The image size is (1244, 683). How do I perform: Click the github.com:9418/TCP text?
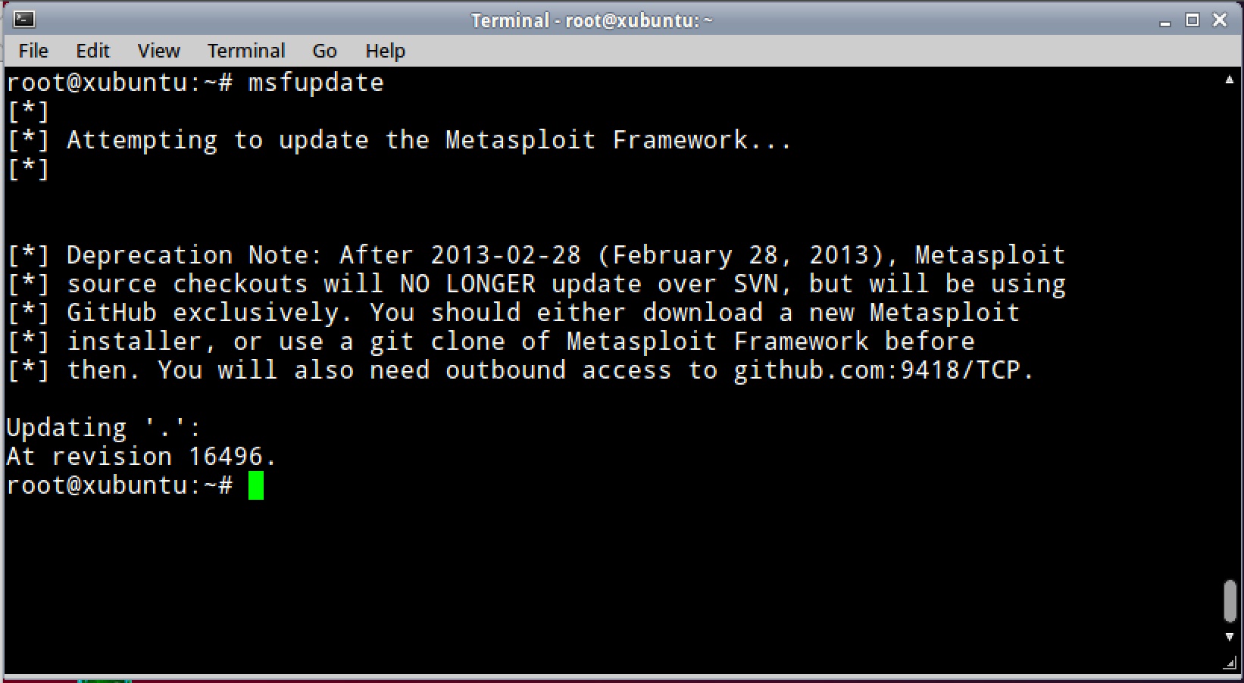point(883,370)
